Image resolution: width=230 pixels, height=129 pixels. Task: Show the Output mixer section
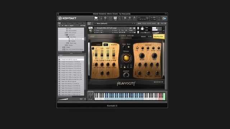[111, 18]
